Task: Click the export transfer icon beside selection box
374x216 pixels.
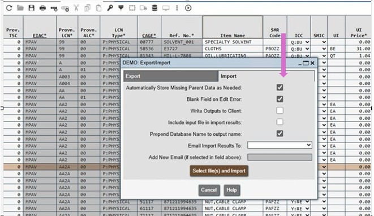Action: pyautogui.click(x=143, y=8)
